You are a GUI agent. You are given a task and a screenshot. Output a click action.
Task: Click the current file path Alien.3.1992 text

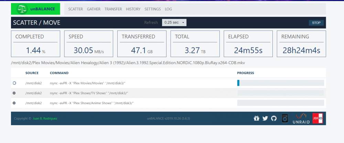tap(128, 63)
